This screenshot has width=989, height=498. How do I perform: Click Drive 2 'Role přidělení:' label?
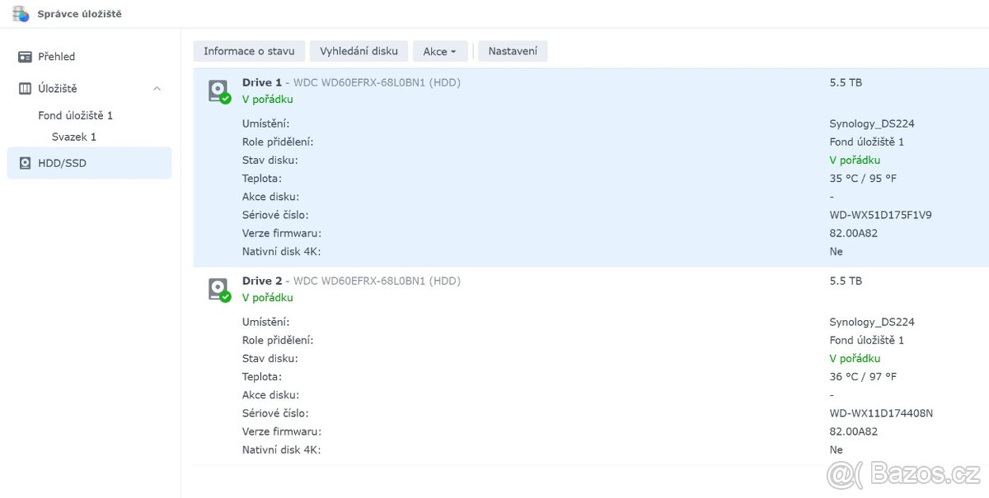pyautogui.click(x=278, y=340)
